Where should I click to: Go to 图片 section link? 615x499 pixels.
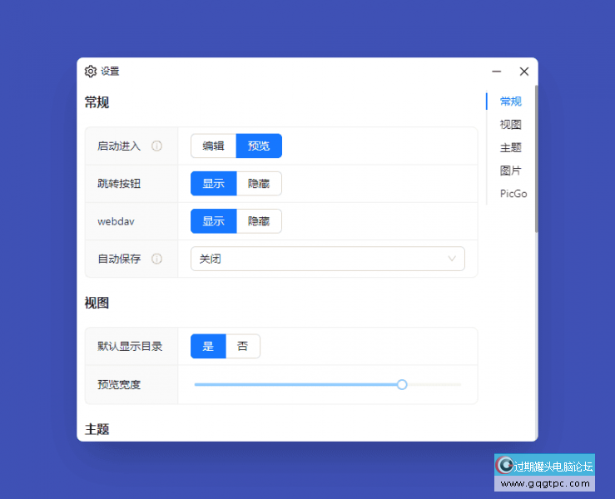pyautogui.click(x=510, y=170)
